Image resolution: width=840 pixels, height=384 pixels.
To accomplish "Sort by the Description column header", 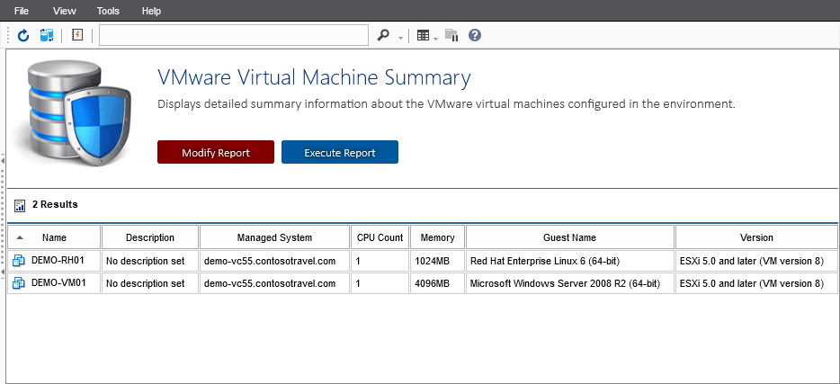I will point(150,237).
